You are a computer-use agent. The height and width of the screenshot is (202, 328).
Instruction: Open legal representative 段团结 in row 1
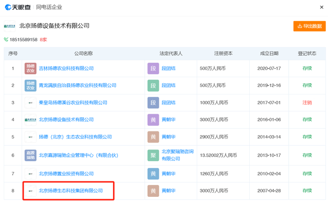coord(168,68)
